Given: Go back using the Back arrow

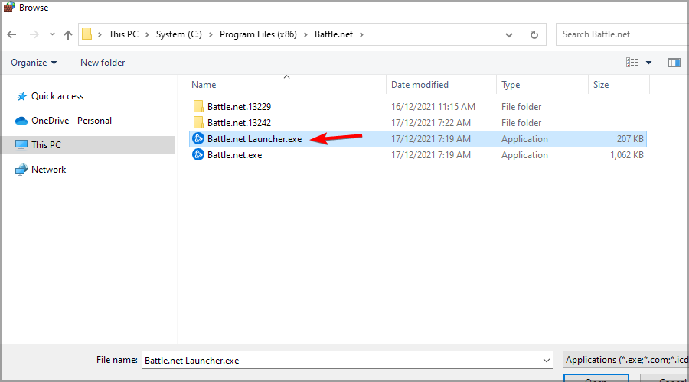Looking at the screenshot, I should (x=11, y=34).
